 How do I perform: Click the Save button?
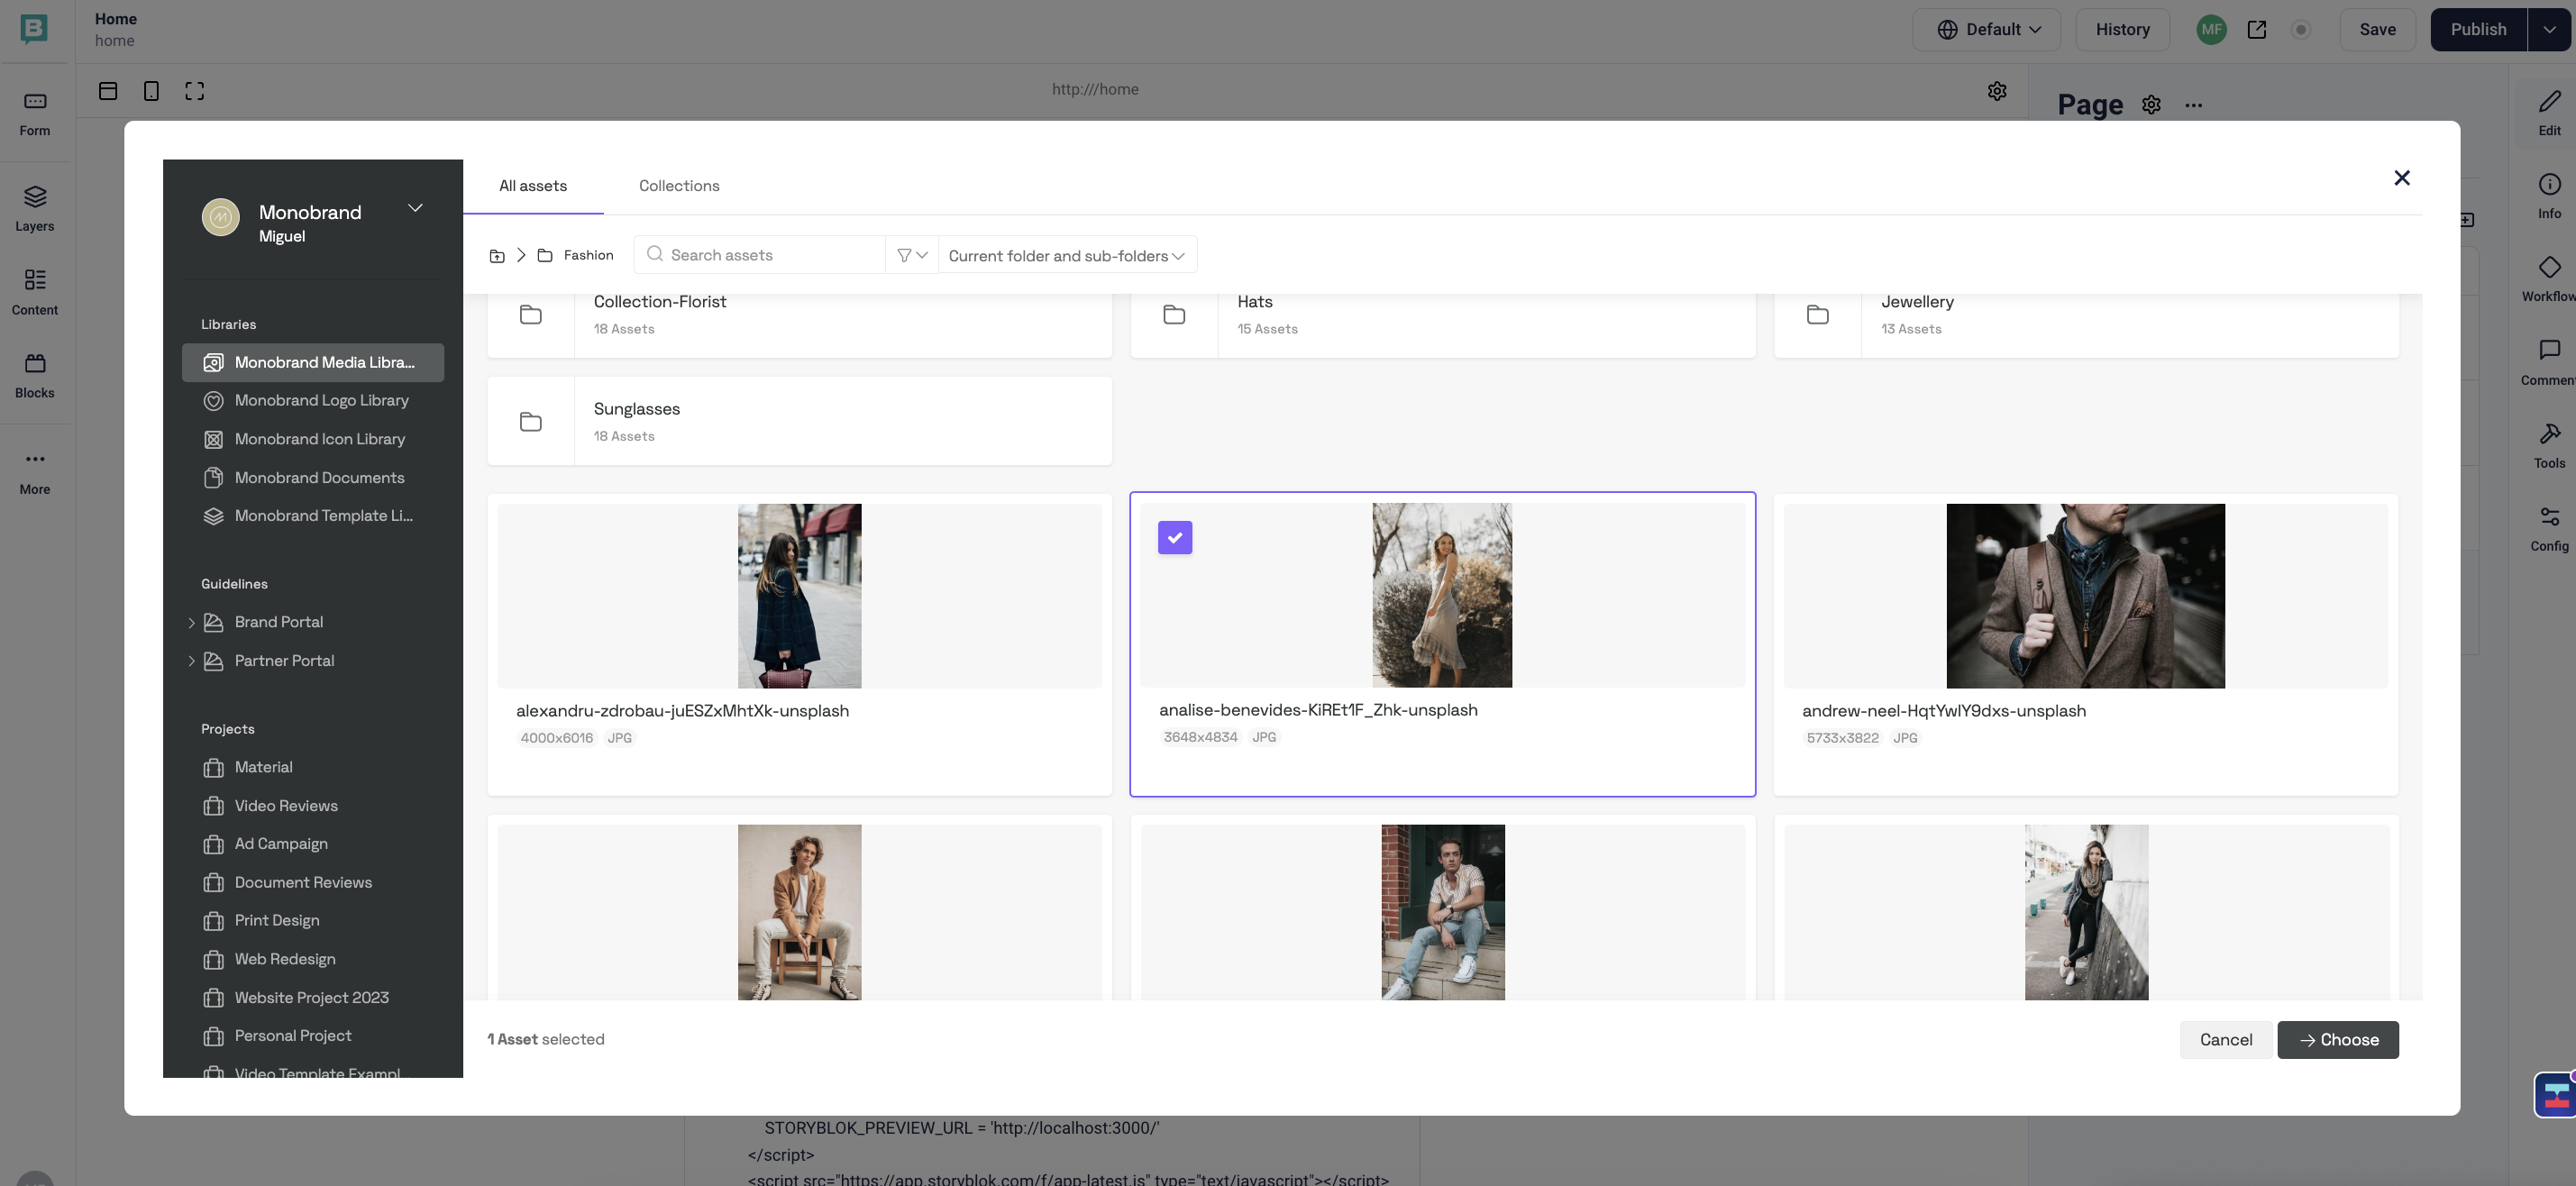(x=2377, y=30)
